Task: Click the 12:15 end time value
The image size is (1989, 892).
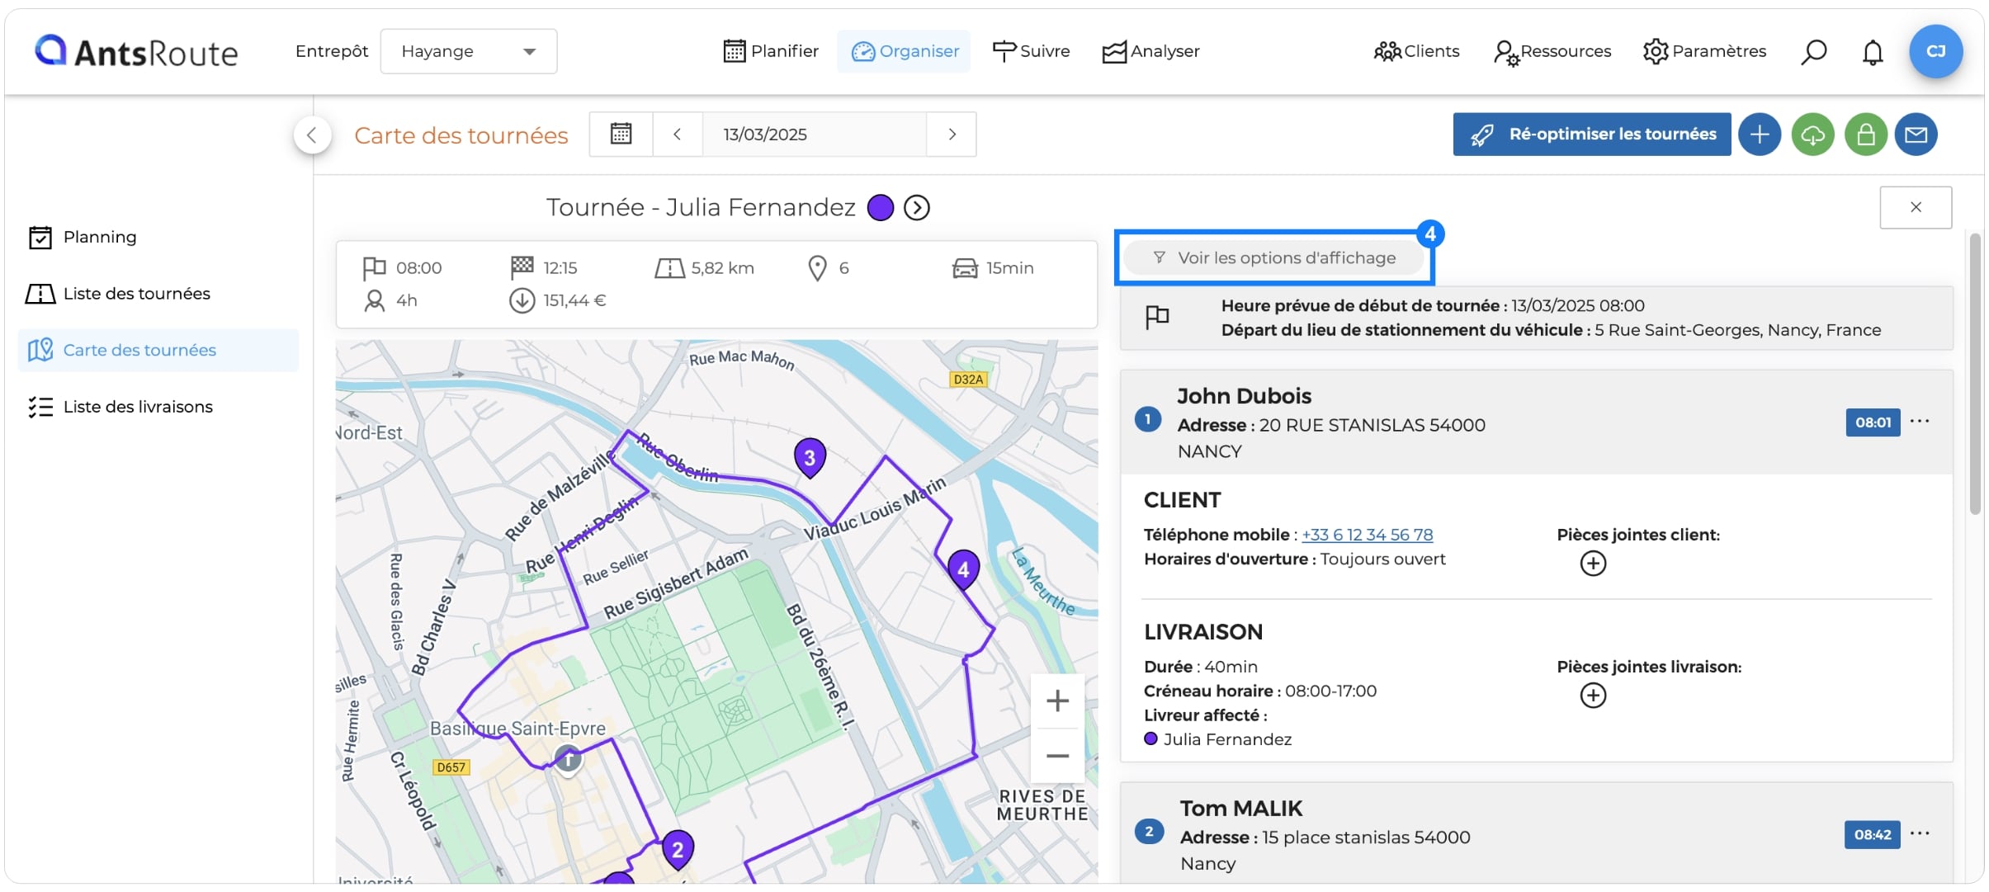Action: pyautogui.click(x=560, y=268)
